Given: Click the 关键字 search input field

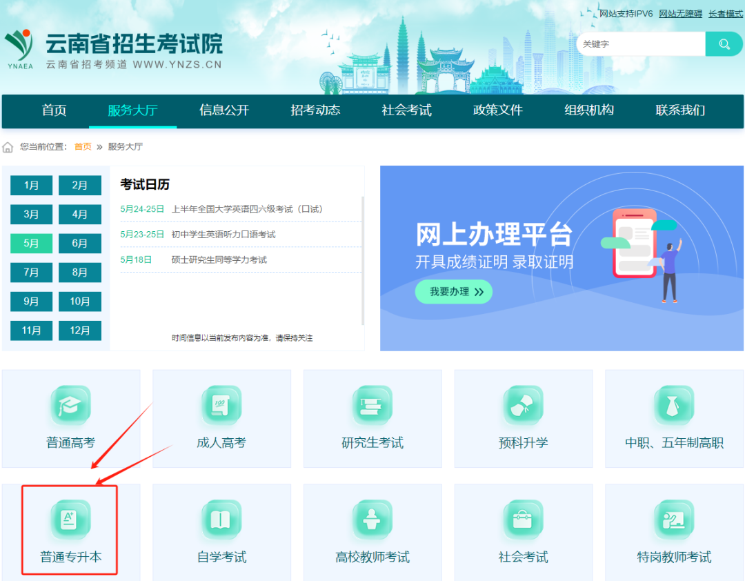Looking at the screenshot, I should click(x=641, y=44).
